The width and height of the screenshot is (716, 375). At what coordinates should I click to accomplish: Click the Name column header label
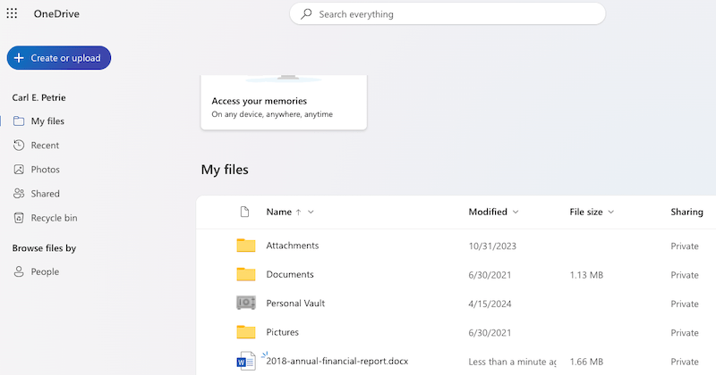pos(278,212)
